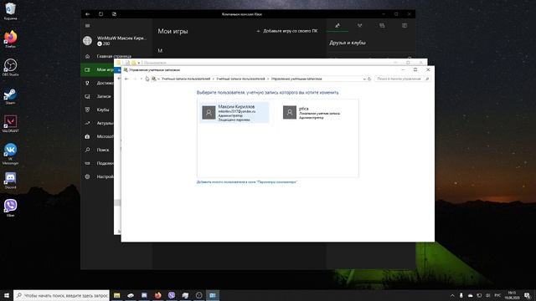This screenshot has width=536, height=301.
Task: Show hidden system tray icons
Action: click(x=452, y=295)
